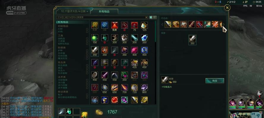The image size is (264, 118).
Task: Click the 购买 (buy) button
Action: pyautogui.click(x=215, y=81)
